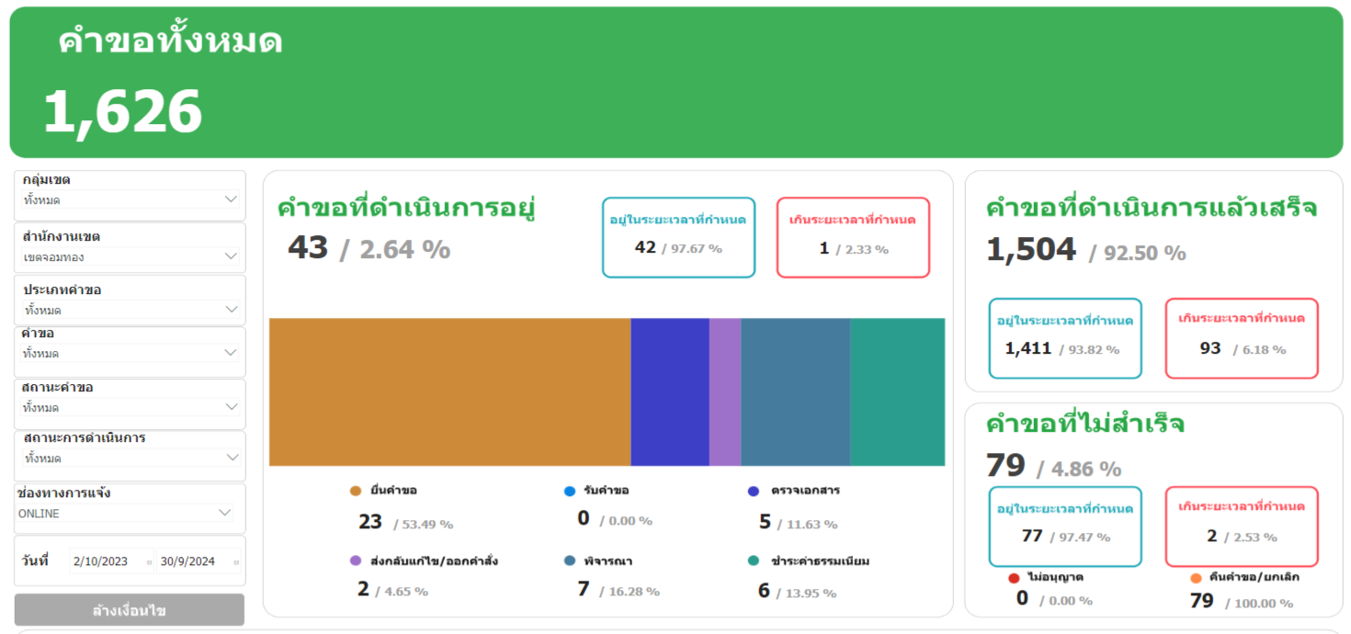
Task: Expand the ประเภทคำขอ filter dropdown
Action: click(230, 310)
